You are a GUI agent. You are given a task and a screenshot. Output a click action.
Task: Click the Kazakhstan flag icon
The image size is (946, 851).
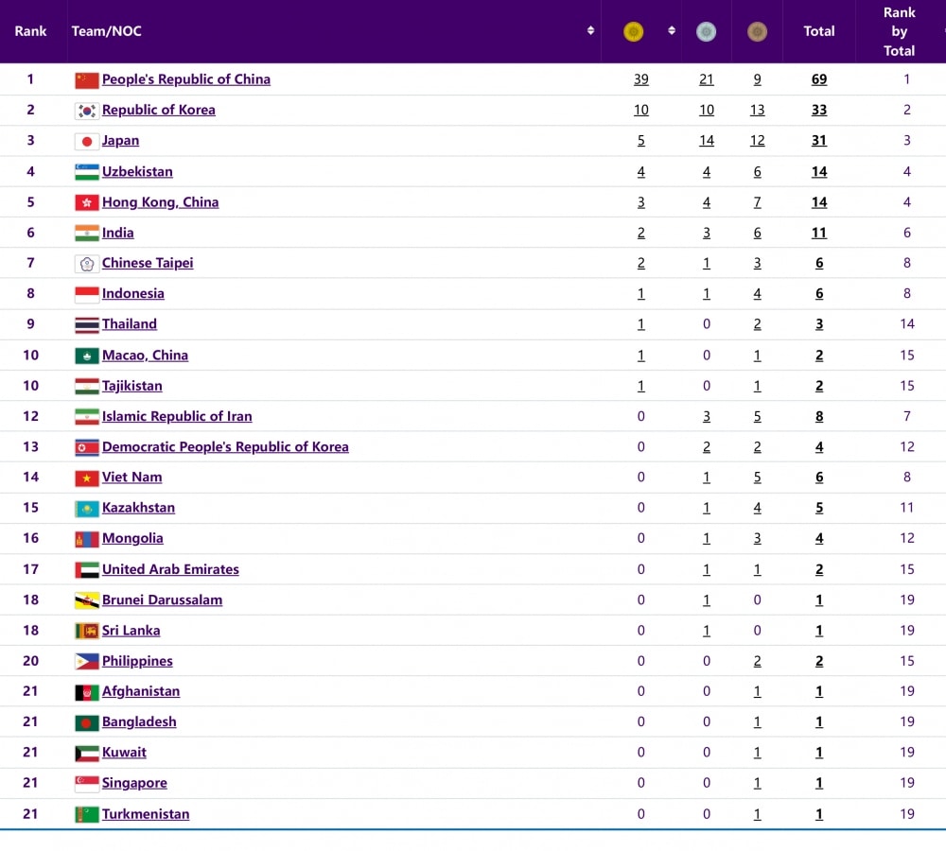pyautogui.click(x=87, y=509)
